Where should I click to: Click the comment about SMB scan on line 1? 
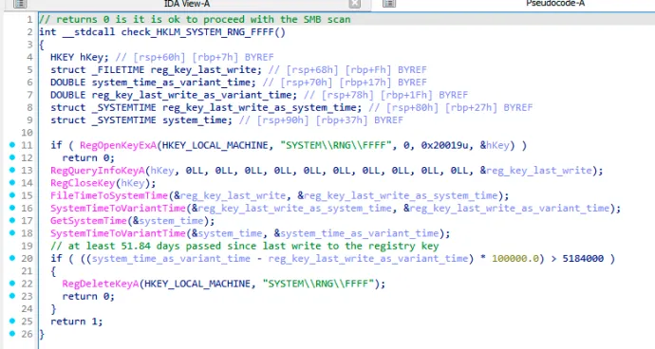click(x=195, y=20)
